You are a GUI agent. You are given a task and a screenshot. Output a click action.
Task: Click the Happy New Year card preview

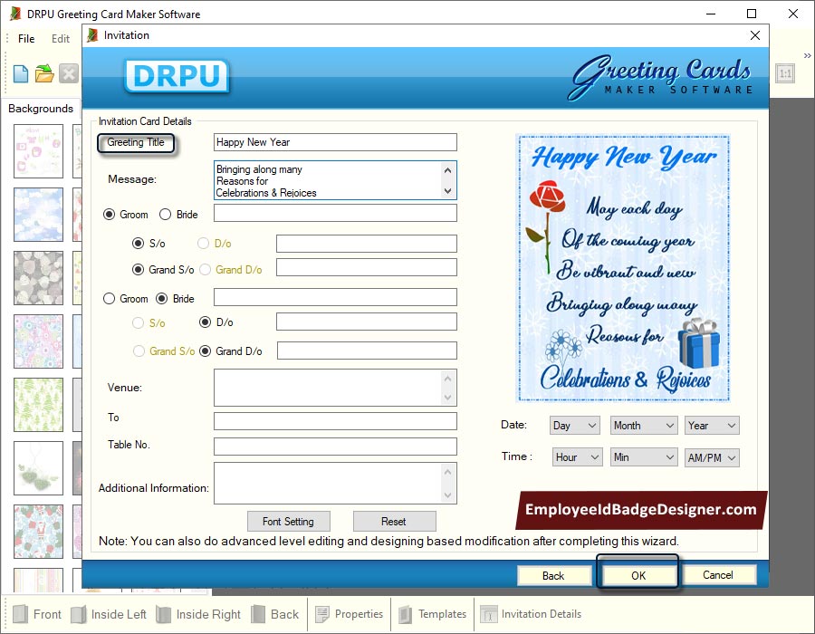(624, 268)
